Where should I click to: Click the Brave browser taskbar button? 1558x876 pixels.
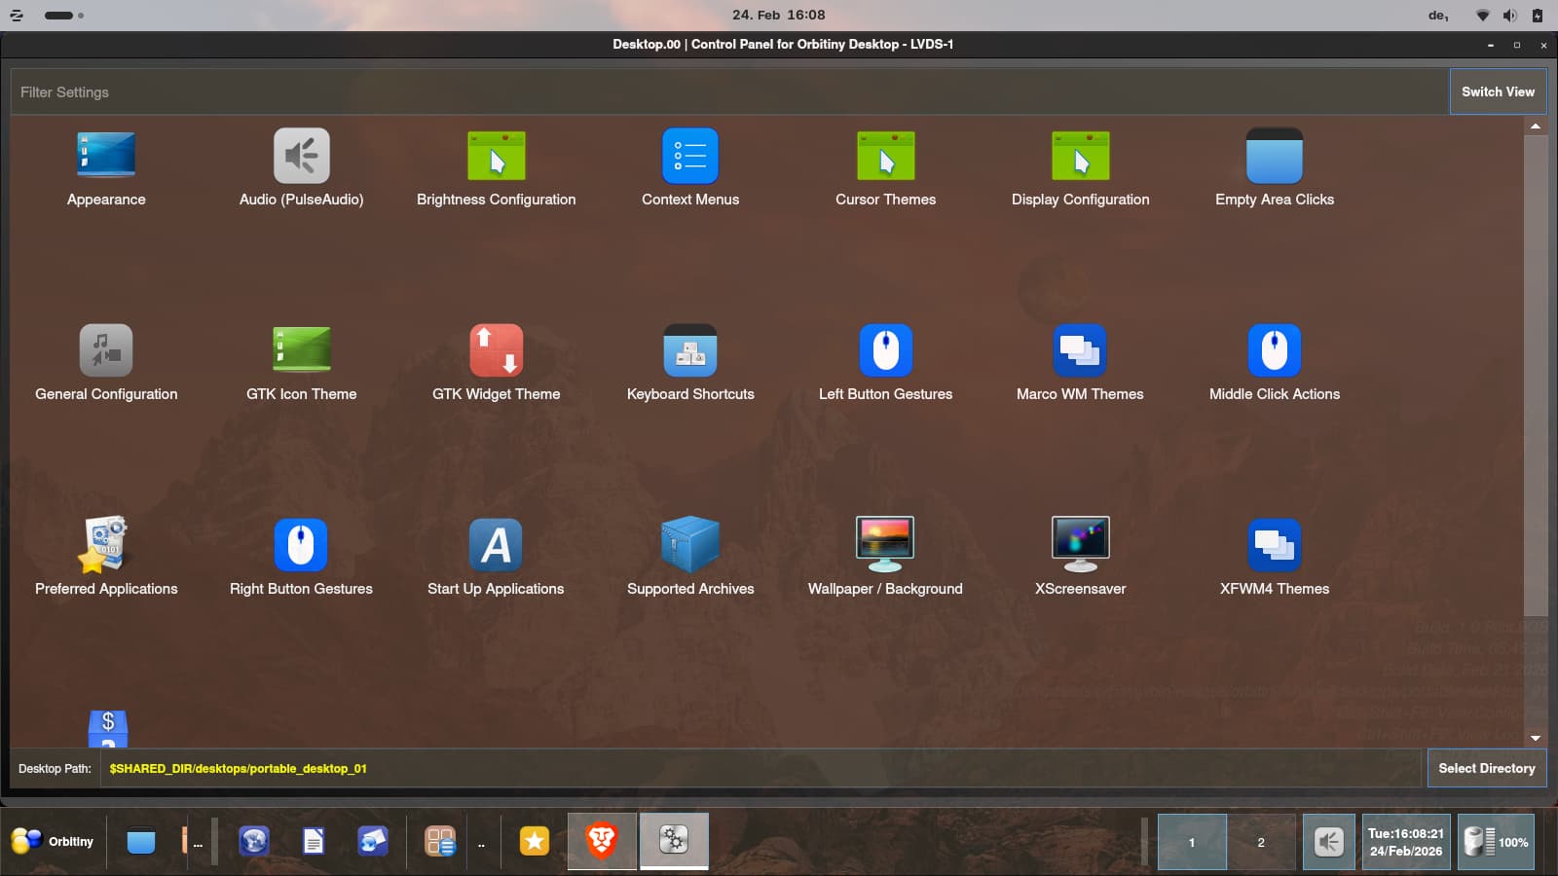point(602,841)
